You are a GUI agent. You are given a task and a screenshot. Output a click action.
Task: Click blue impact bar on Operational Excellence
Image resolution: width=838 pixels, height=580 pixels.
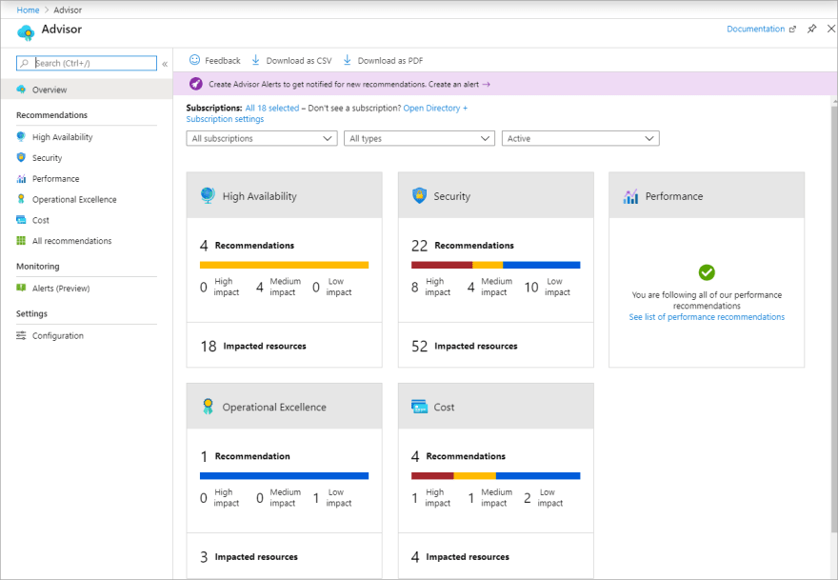[x=284, y=475]
